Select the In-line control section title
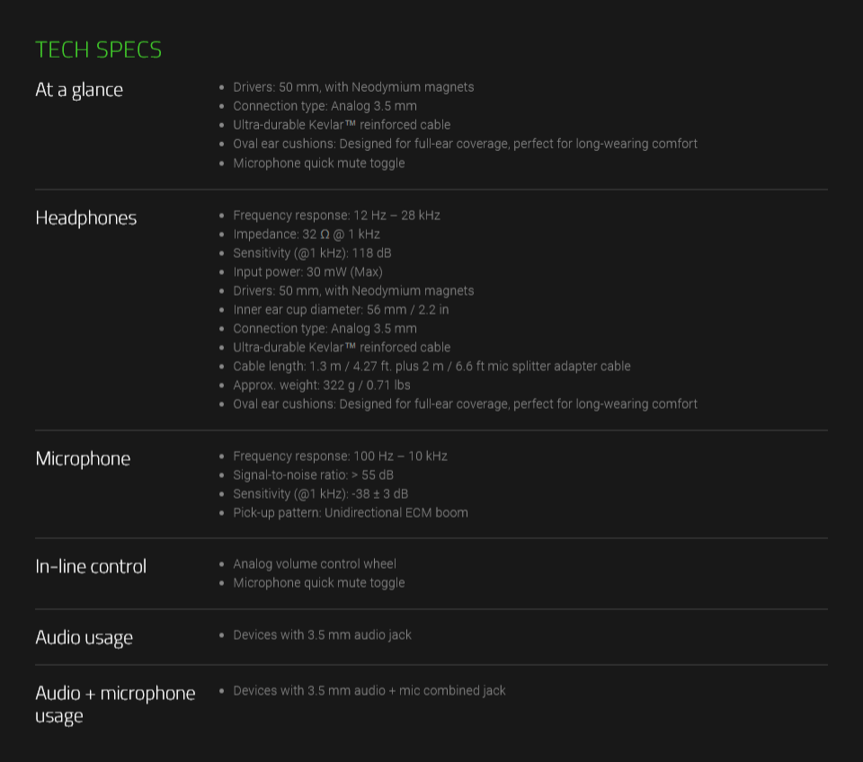 91,567
